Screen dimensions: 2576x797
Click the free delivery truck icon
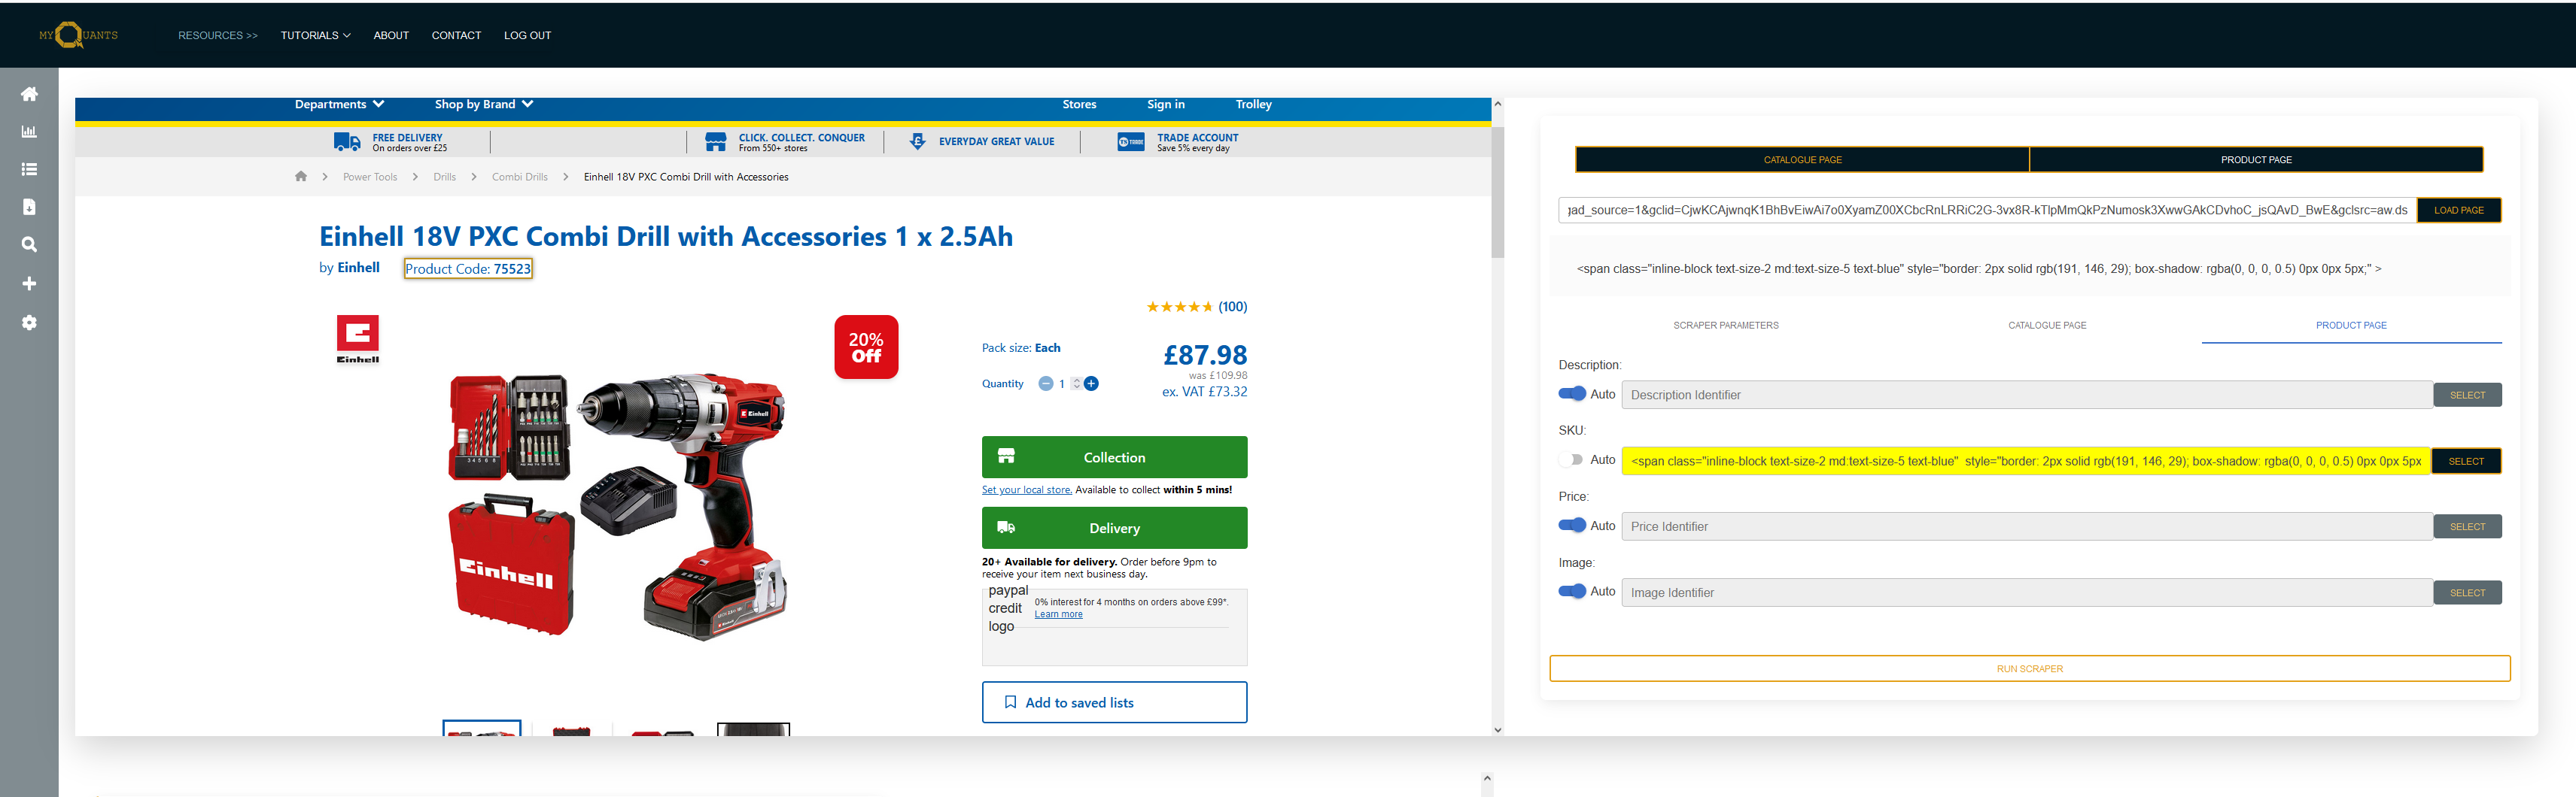coord(347,142)
